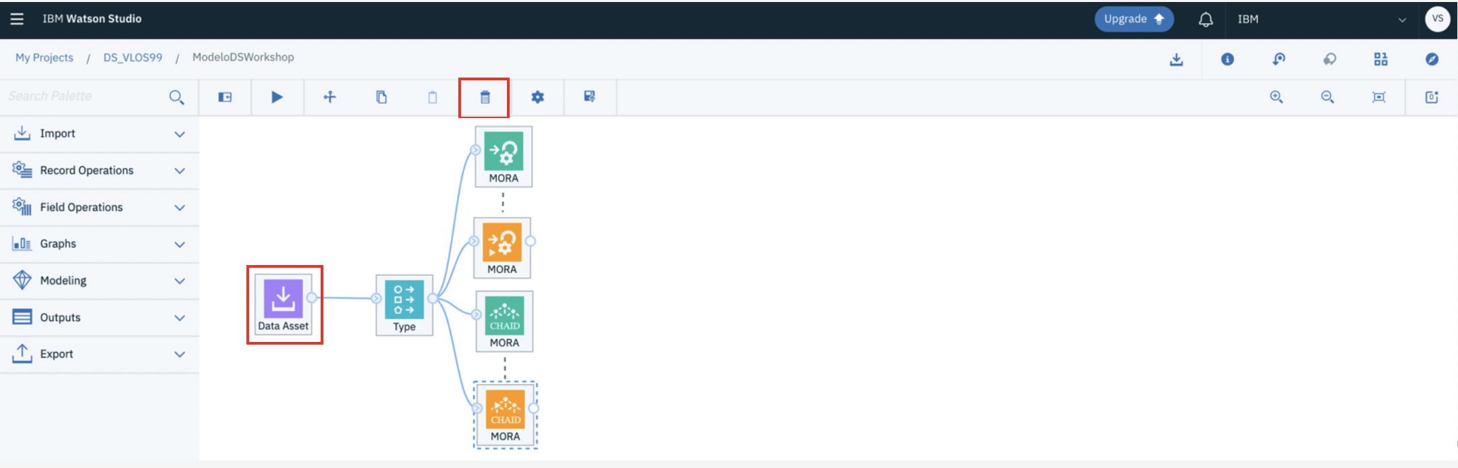This screenshot has width=1458, height=468.
Task: Click the delete trash icon
Action: (485, 97)
